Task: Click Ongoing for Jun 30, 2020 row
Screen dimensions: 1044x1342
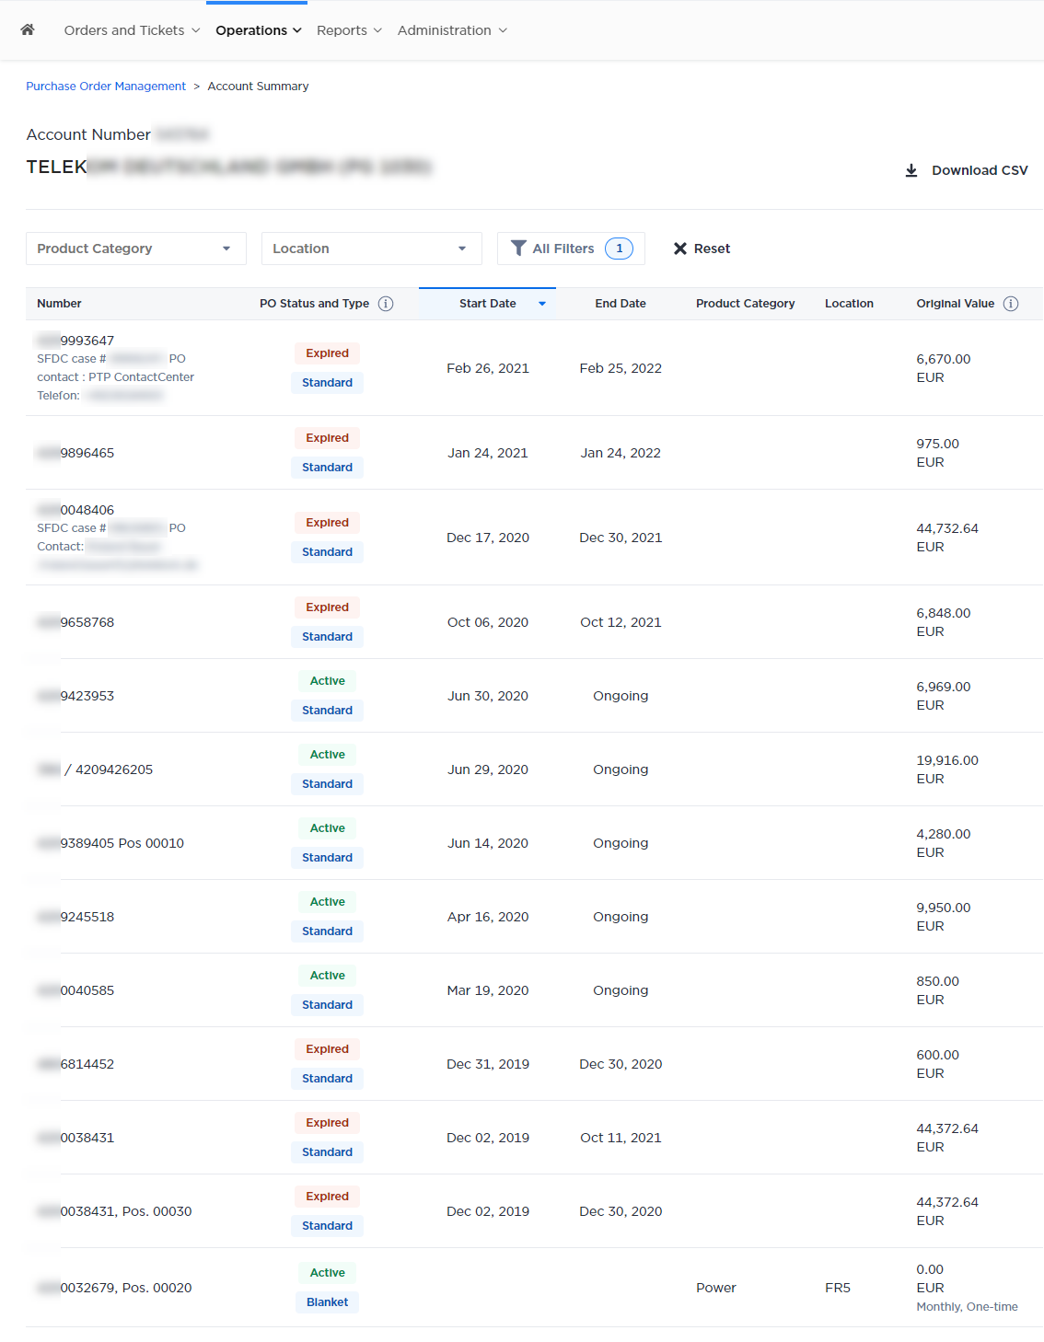Action: point(621,696)
